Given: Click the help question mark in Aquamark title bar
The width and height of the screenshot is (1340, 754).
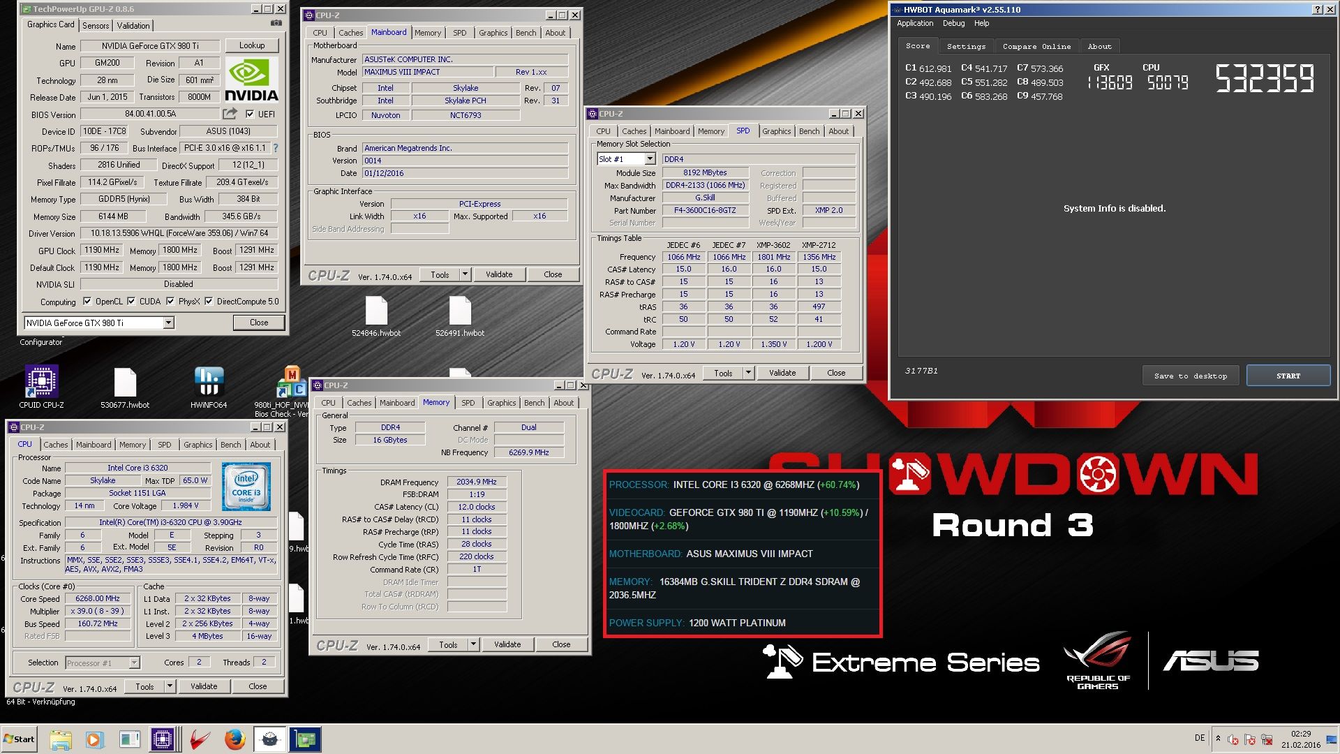Looking at the screenshot, I should pyautogui.click(x=1316, y=9).
